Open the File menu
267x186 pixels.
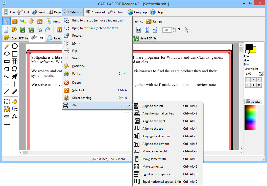point(9,12)
